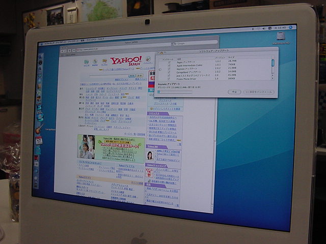Screen dimensions: 326x244
Task: Click the download progress bar in Software Update
Action: coord(175,91)
